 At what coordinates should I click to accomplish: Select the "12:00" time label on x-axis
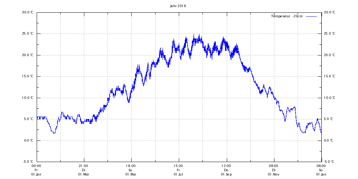(x=226, y=166)
